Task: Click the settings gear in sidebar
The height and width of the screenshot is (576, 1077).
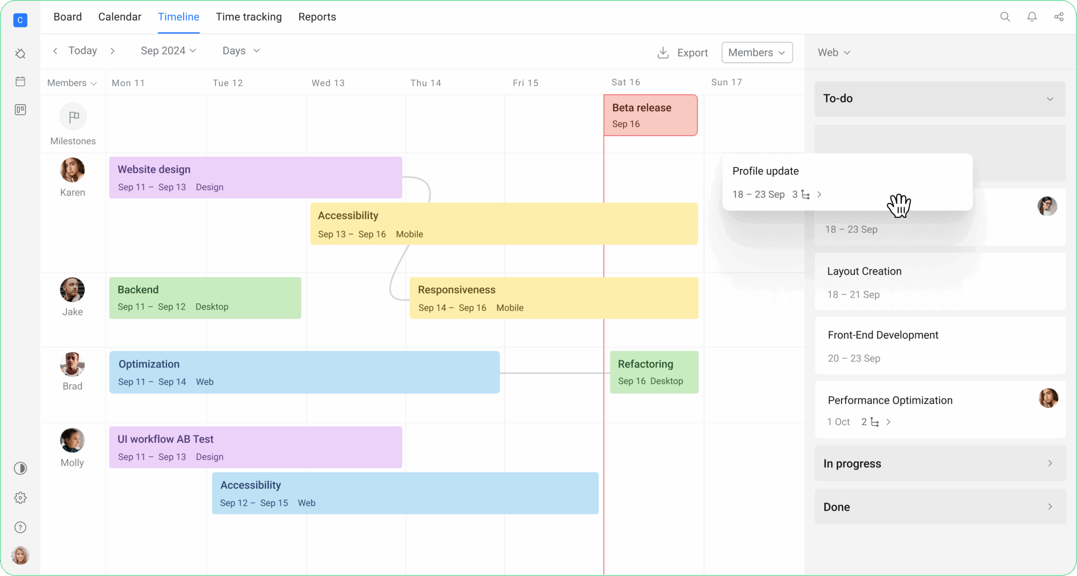Action: pos(20,497)
